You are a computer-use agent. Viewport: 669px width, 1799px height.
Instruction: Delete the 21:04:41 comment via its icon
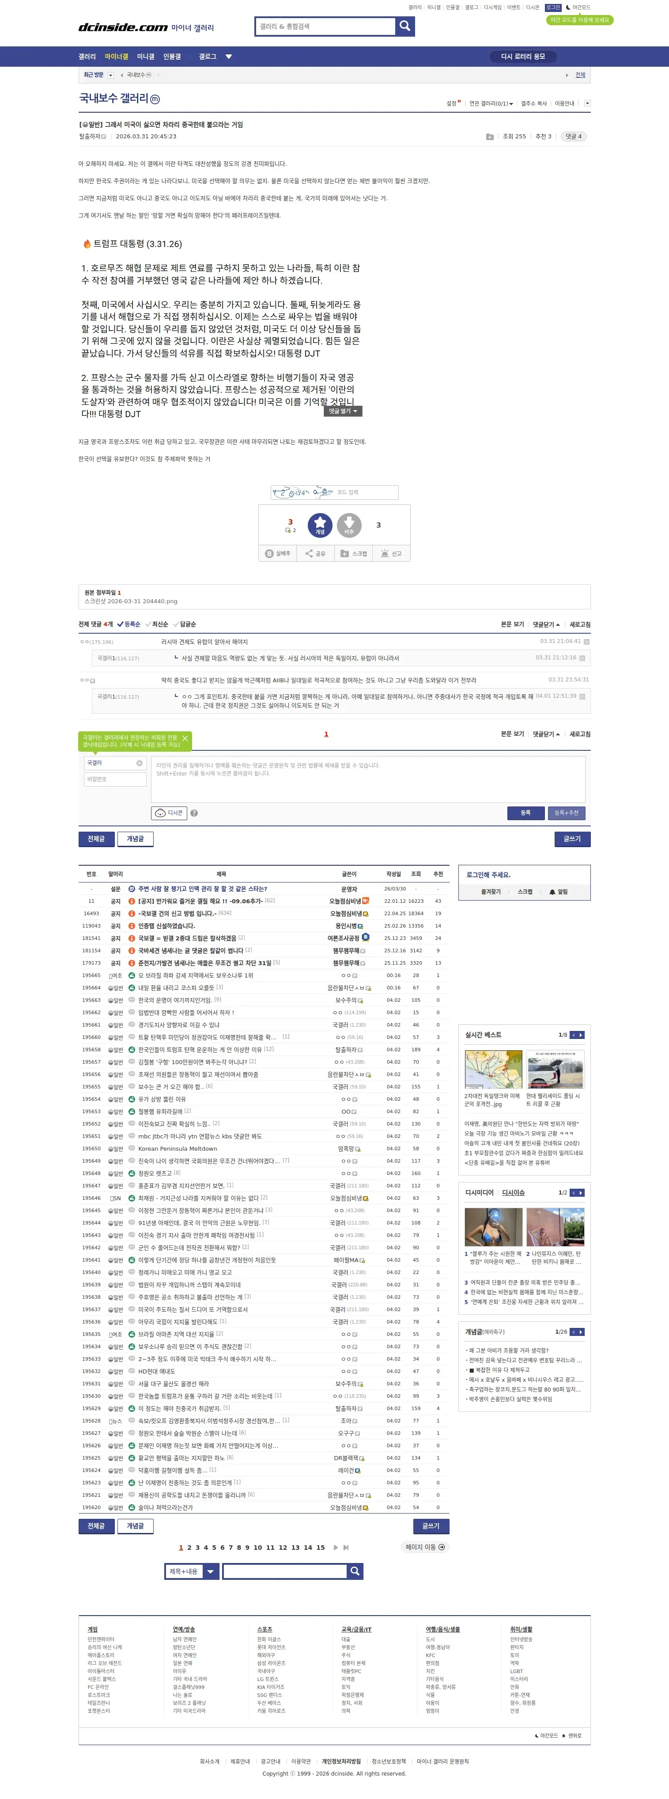(x=587, y=641)
